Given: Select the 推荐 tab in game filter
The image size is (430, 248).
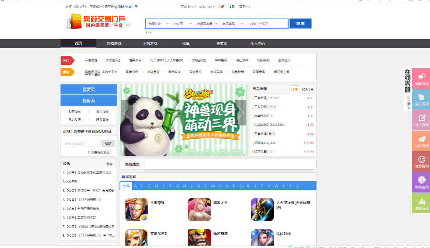Looking at the screenshot, I should [126, 186].
